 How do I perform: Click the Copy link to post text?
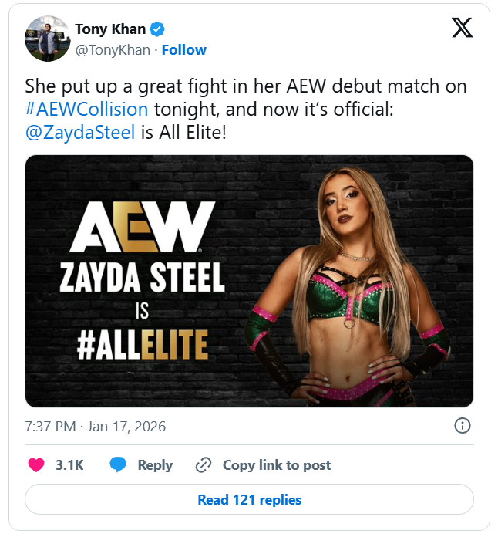tap(277, 465)
